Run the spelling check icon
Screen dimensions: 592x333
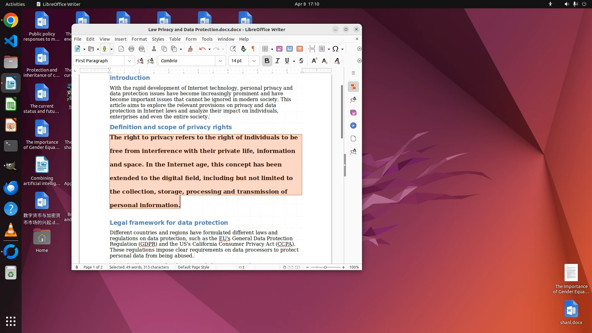(x=243, y=49)
